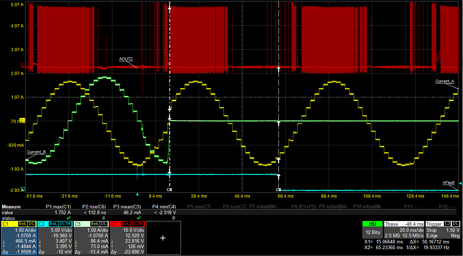Viewport: 463px width, 256px height.
Task: Click the C3 badge in the Trigger box
Action: (447, 224)
